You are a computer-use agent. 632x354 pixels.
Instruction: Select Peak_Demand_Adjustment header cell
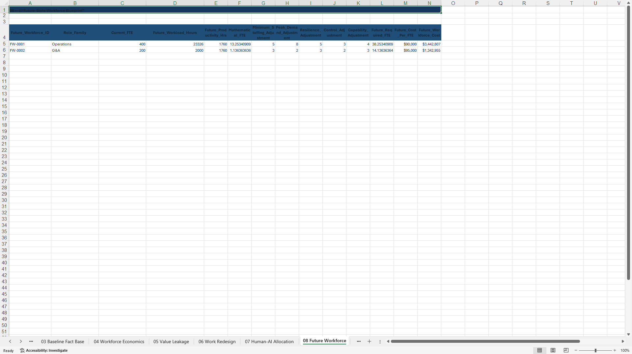pos(287,33)
